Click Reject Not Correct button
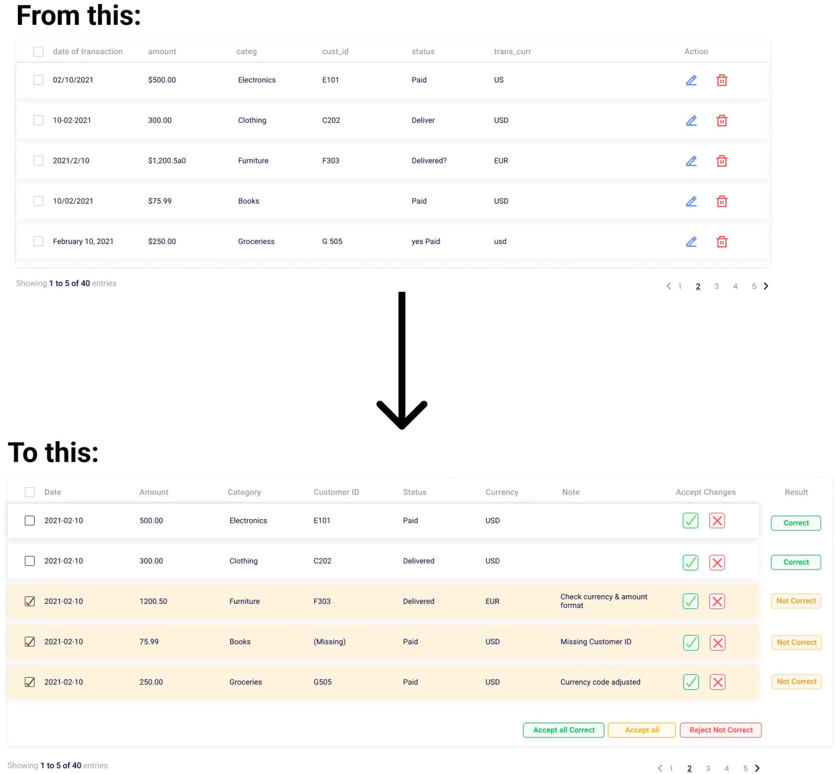This screenshot has width=835, height=774. click(x=720, y=730)
